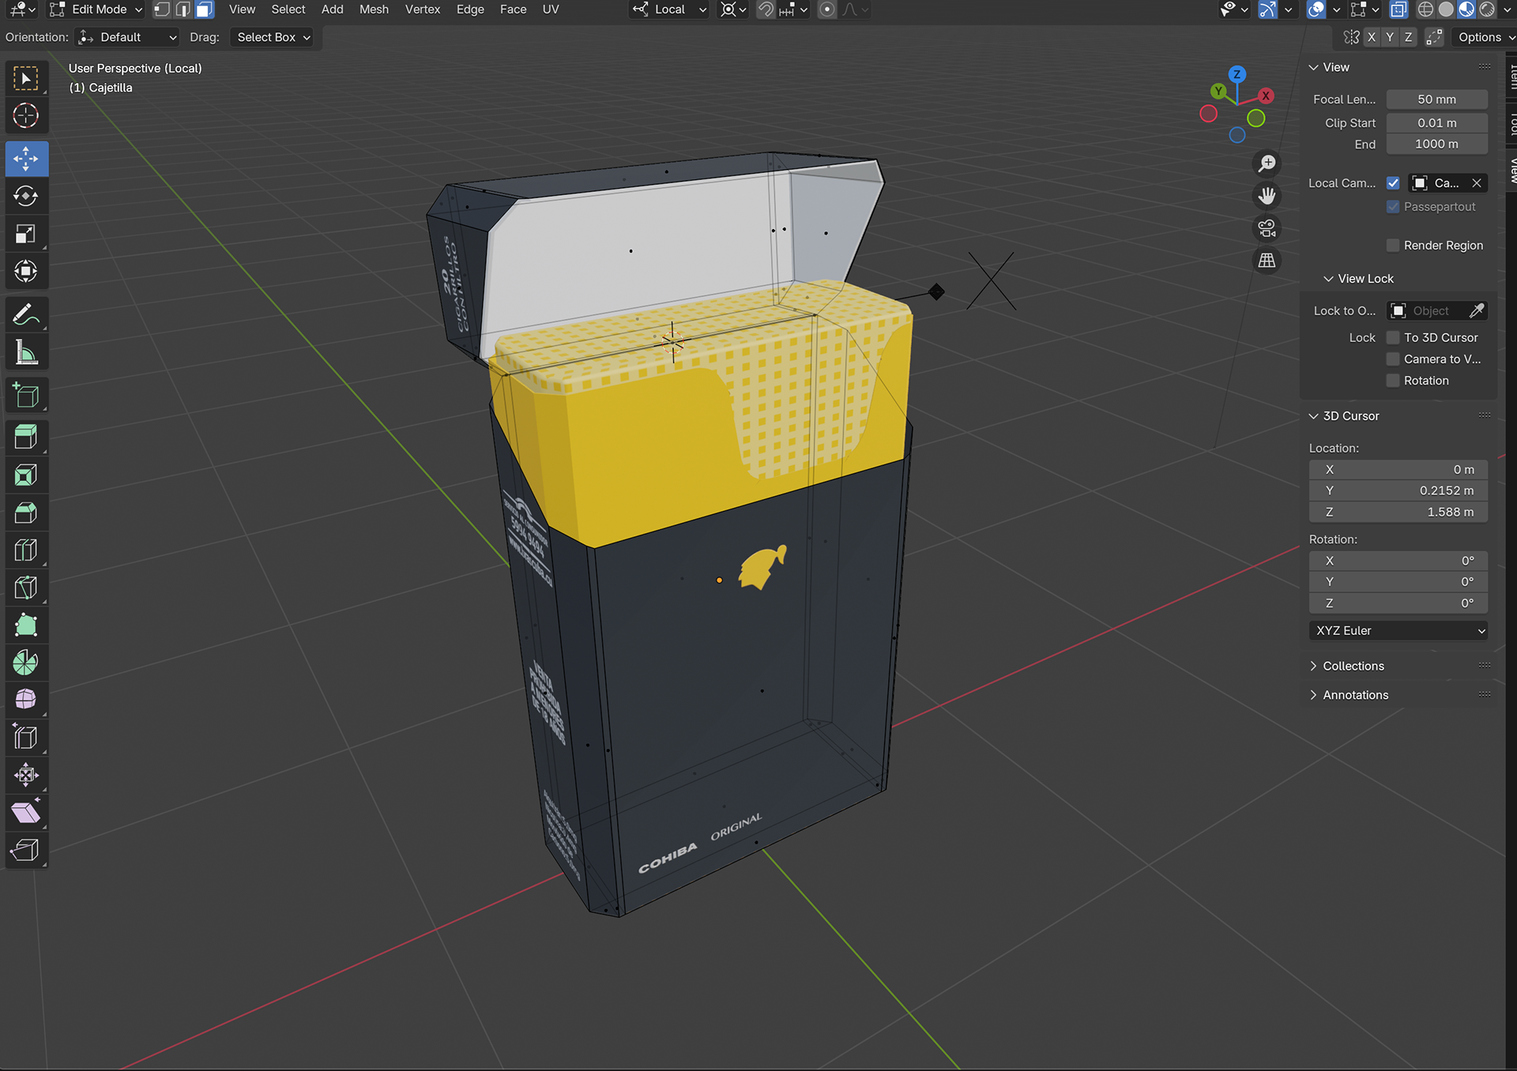Open the Vertex menu
This screenshot has width=1517, height=1071.
[422, 9]
